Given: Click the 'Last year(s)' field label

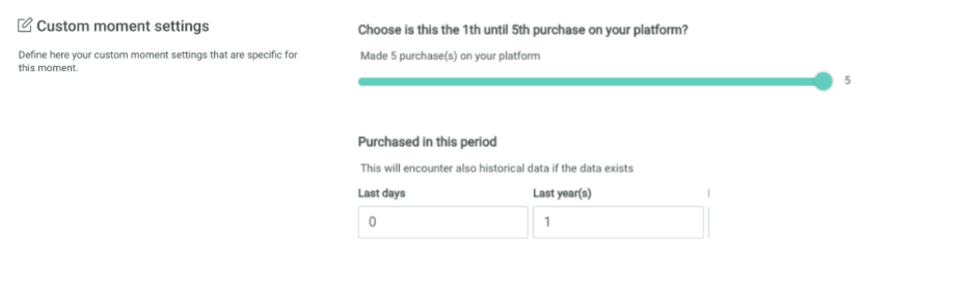Looking at the screenshot, I should [562, 193].
